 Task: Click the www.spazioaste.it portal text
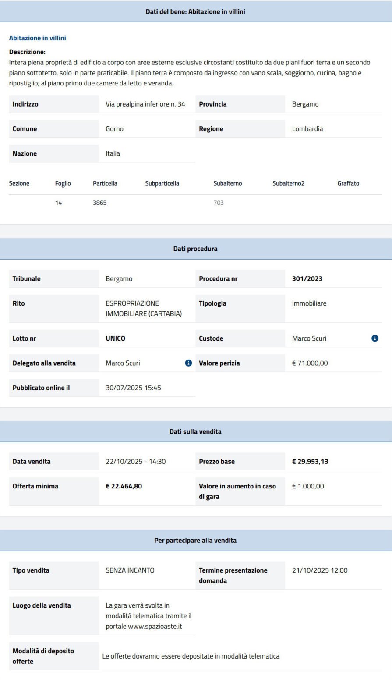pyautogui.click(x=155, y=627)
